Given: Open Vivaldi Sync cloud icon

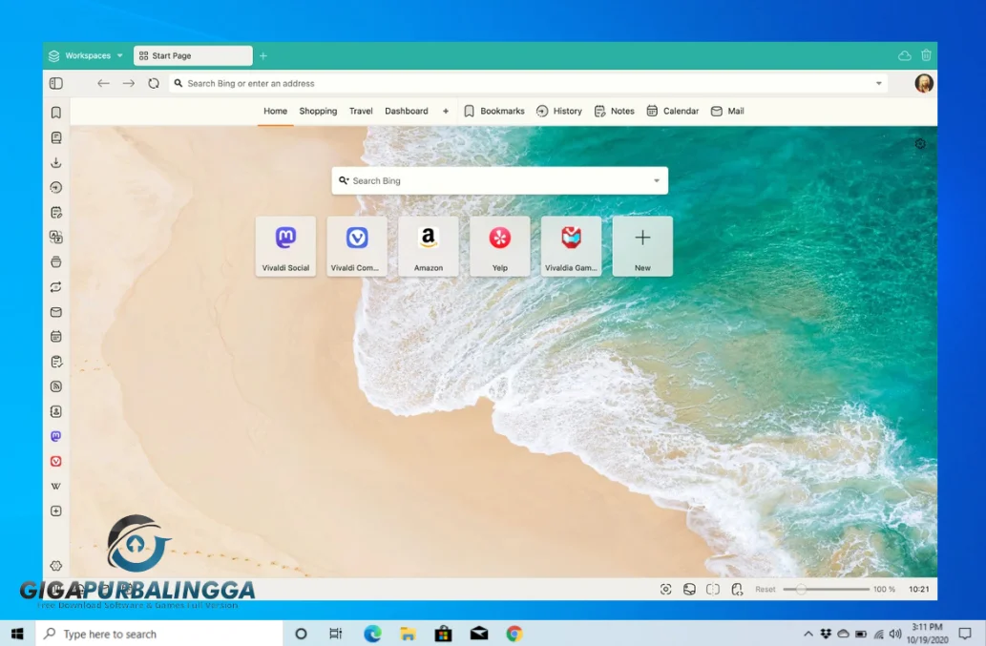Looking at the screenshot, I should pyautogui.click(x=903, y=55).
